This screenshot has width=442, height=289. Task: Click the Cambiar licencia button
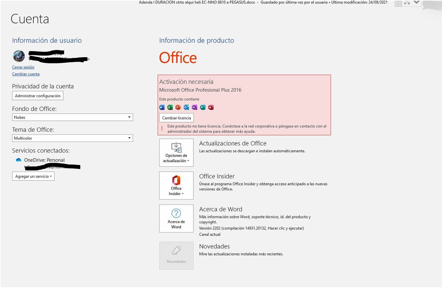[x=177, y=118]
